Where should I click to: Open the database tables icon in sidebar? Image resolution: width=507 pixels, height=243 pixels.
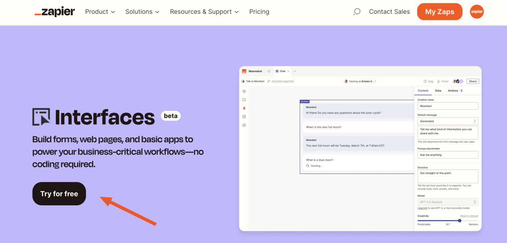pyautogui.click(x=244, y=117)
